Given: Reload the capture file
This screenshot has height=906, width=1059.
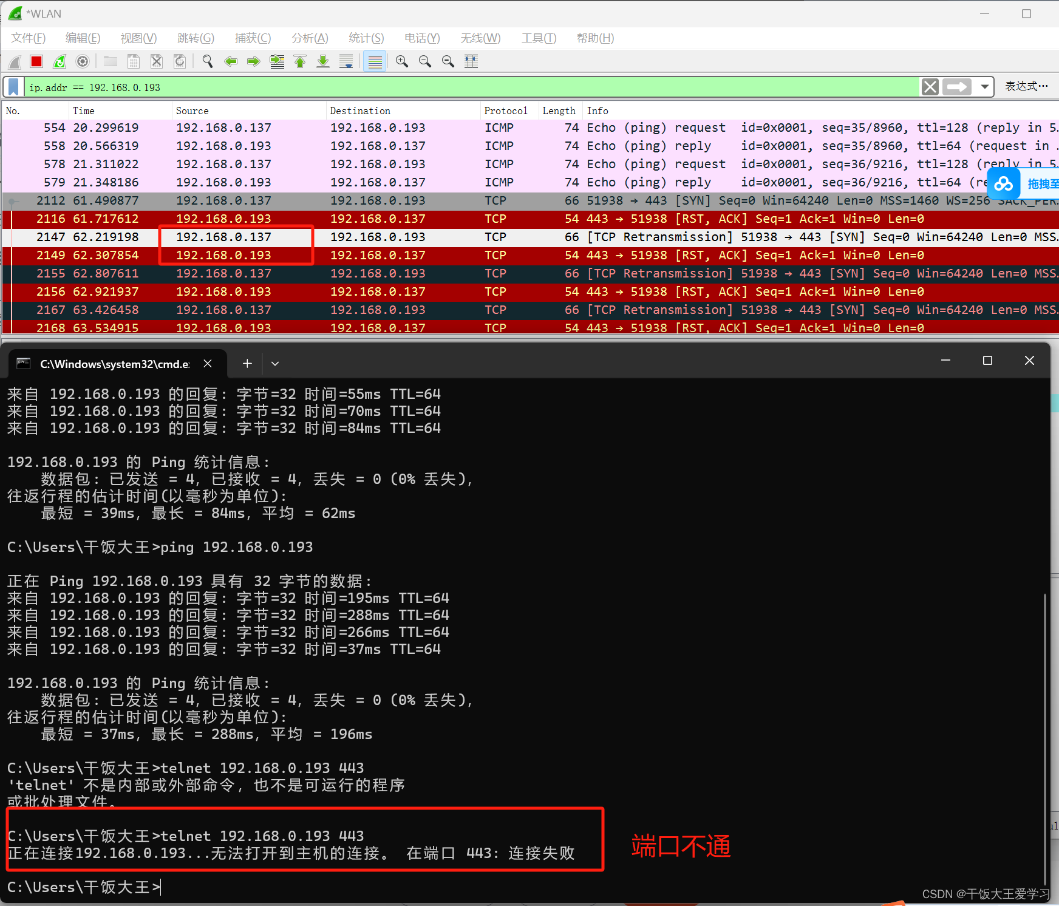Looking at the screenshot, I should click(180, 61).
